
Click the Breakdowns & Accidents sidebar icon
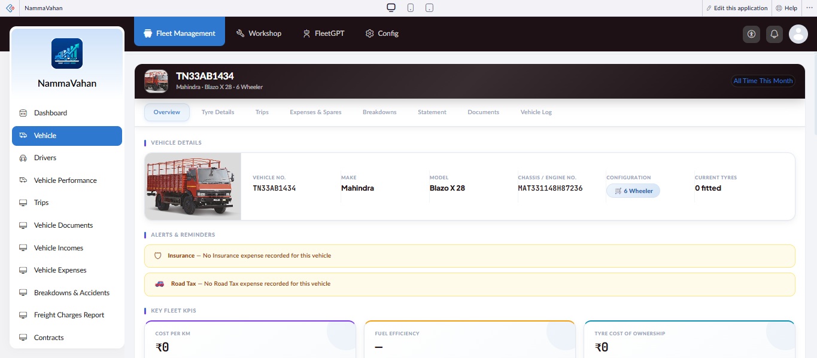point(23,293)
